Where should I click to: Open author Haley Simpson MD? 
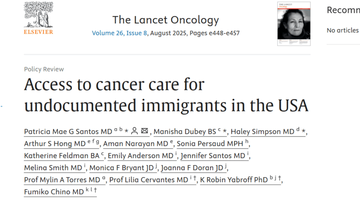(x=262, y=132)
